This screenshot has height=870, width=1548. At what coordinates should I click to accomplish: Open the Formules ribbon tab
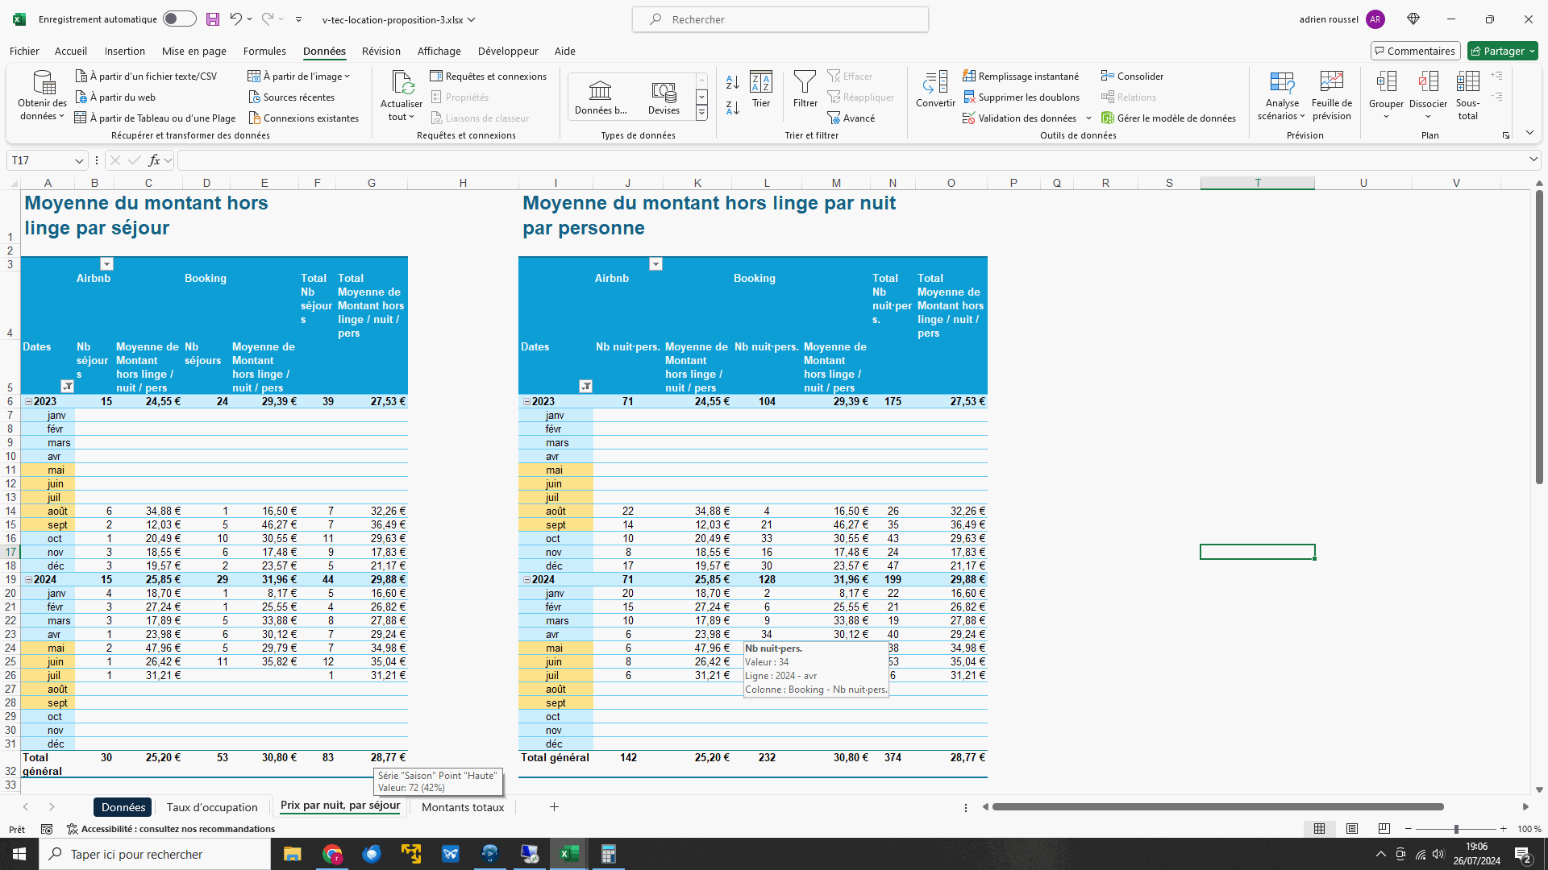[x=264, y=51]
